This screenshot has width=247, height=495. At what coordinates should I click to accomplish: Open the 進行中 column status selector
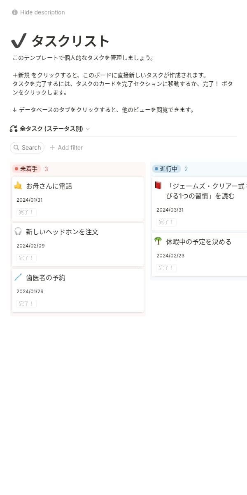[x=168, y=169]
